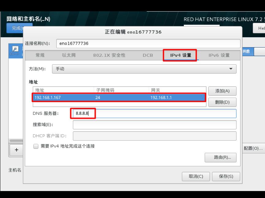Screen dimensions: 265x198
Task: Click the 搜索域(E) input field
Action: 155,125
